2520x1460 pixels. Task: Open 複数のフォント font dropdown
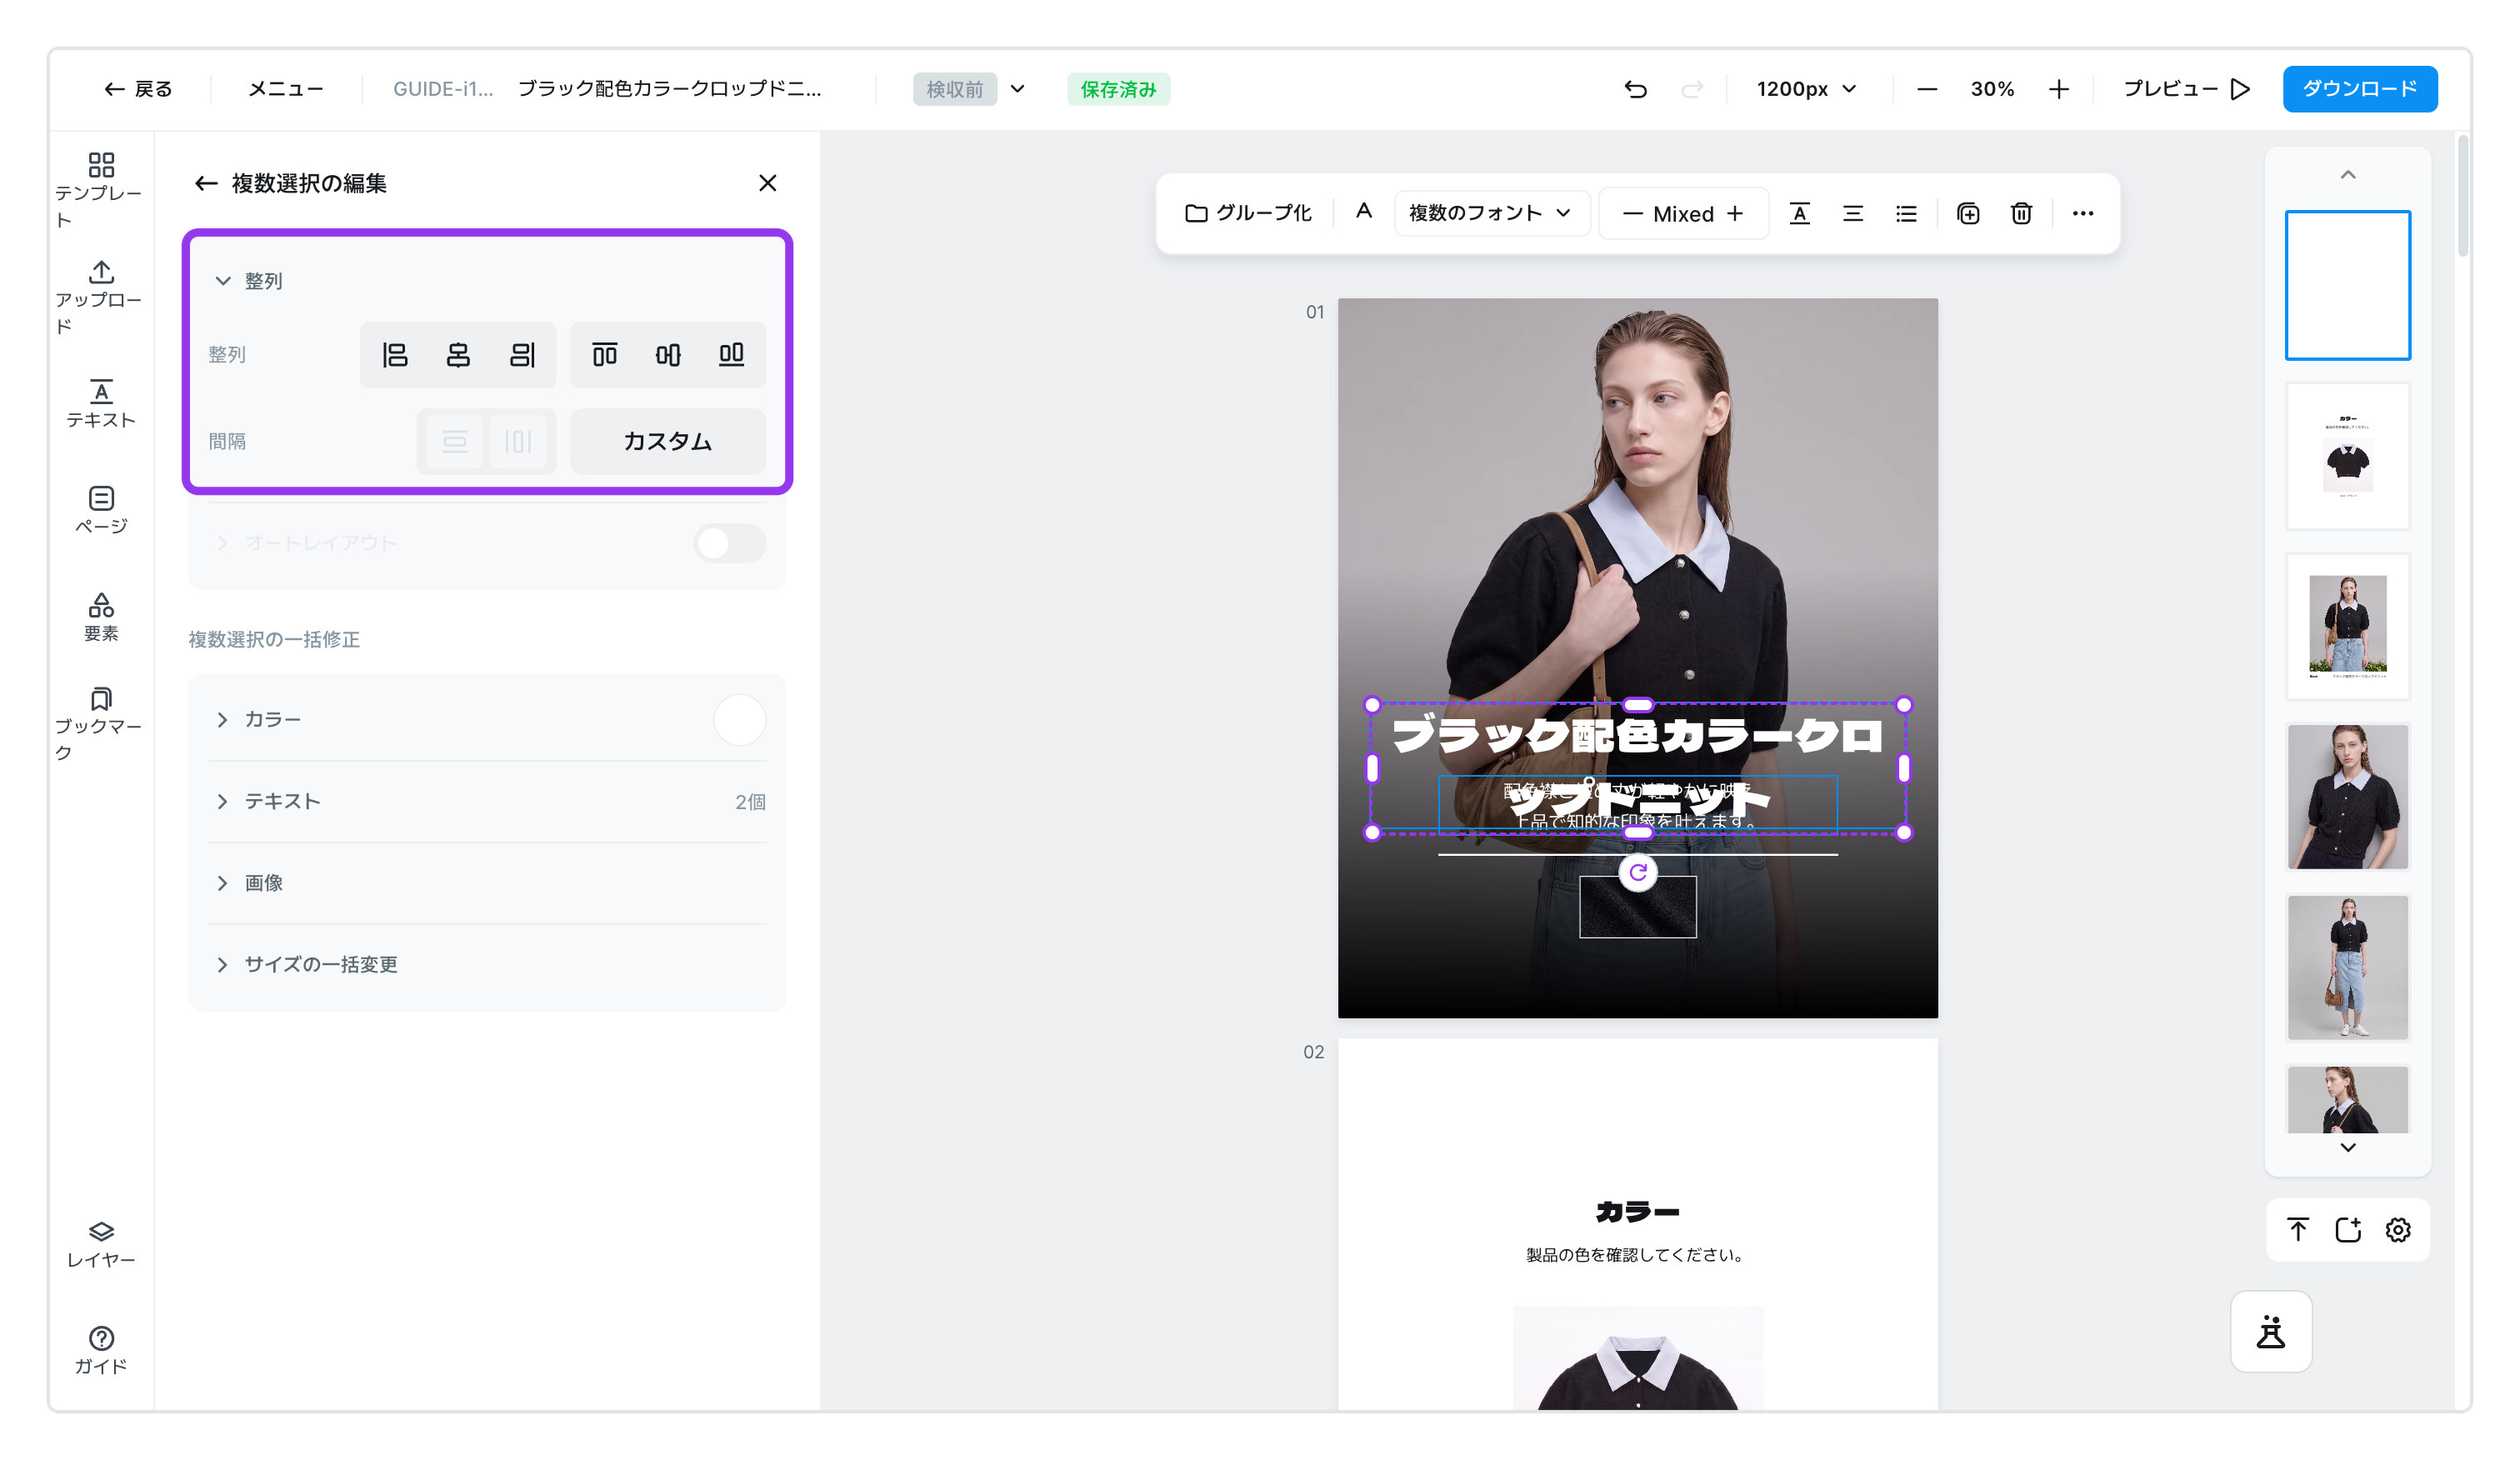(x=1491, y=213)
